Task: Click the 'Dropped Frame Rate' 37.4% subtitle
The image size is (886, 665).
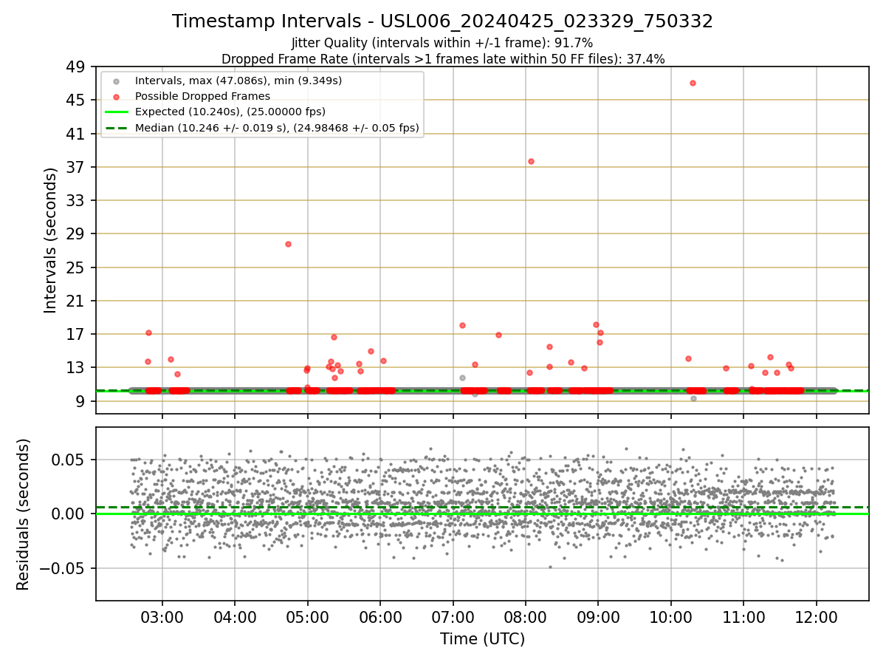Action: point(443,59)
